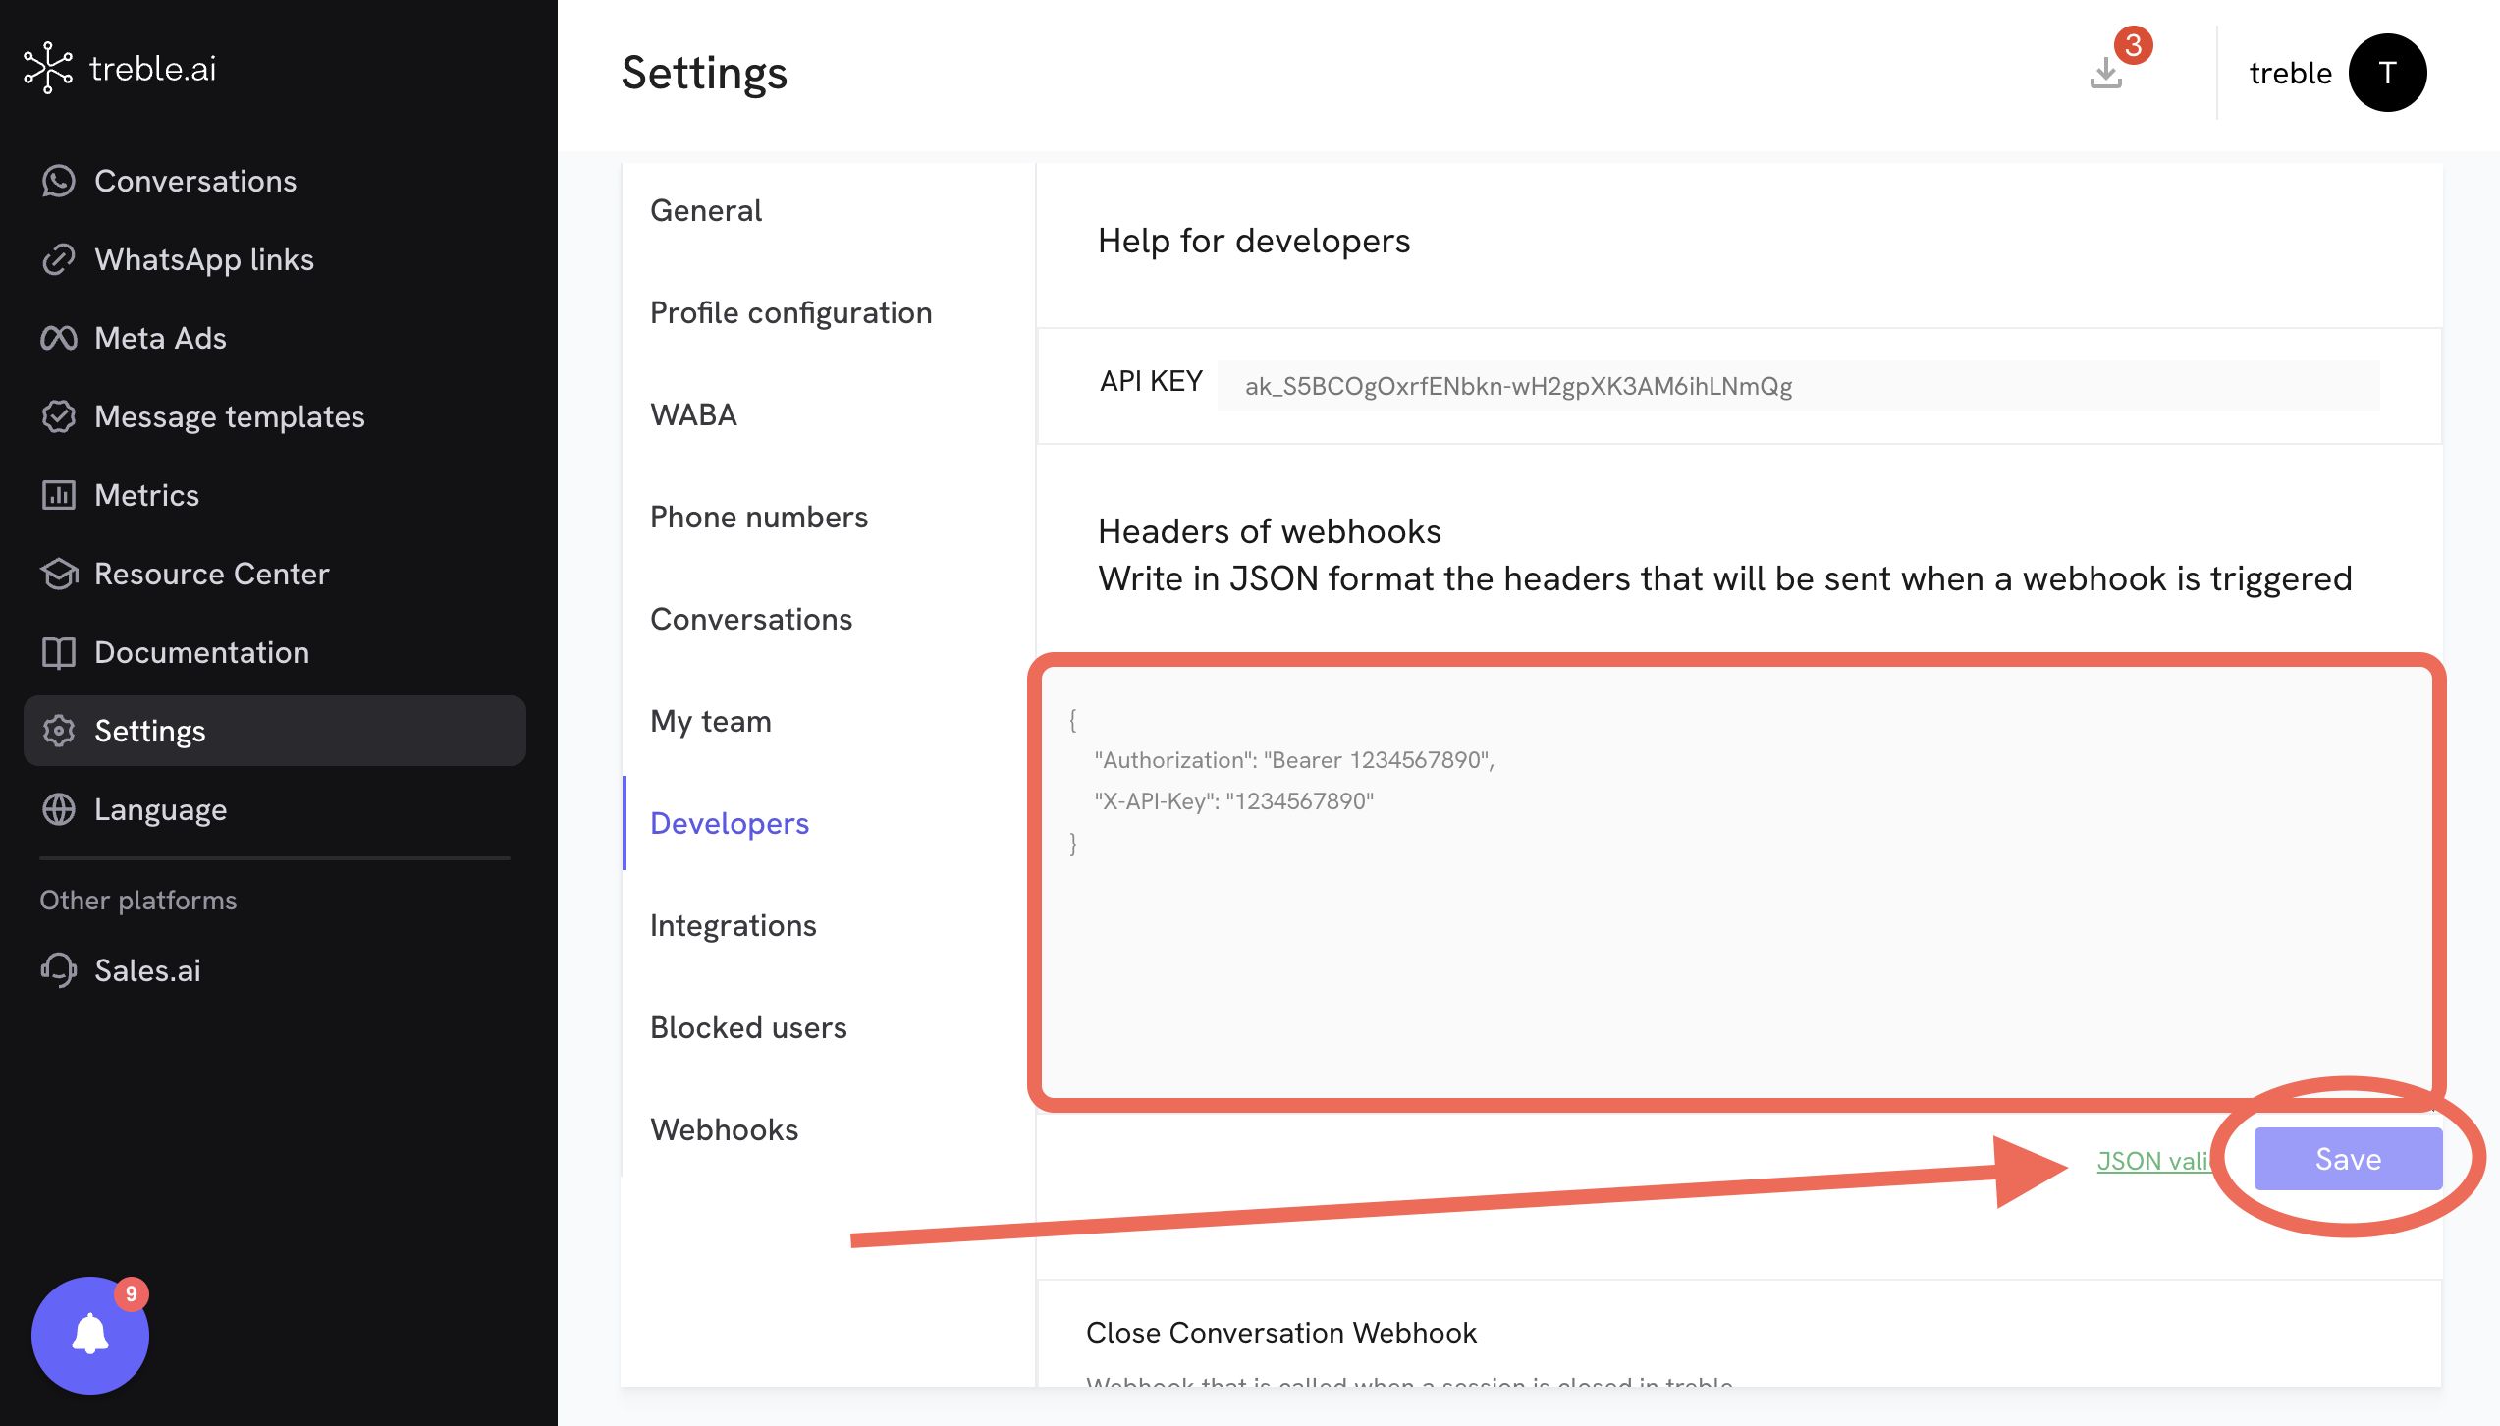The width and height of the screenshot is (2500, 1426).
Task: Click inside the webhook headers JSON textarea
Action: pyautogui.click(x=1736, y=882)
